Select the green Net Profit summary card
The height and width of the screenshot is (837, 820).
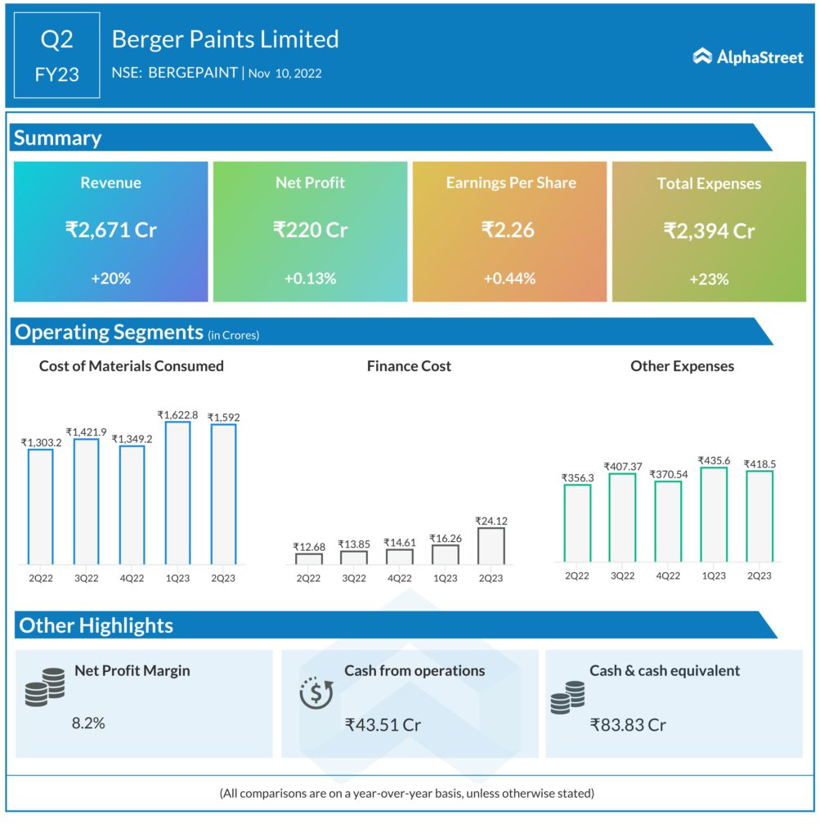pos(310,231)
